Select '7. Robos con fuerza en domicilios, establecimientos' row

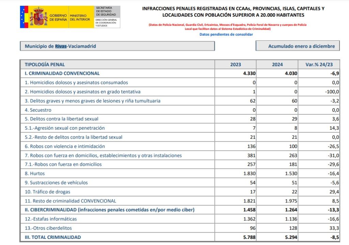(180, 155)
